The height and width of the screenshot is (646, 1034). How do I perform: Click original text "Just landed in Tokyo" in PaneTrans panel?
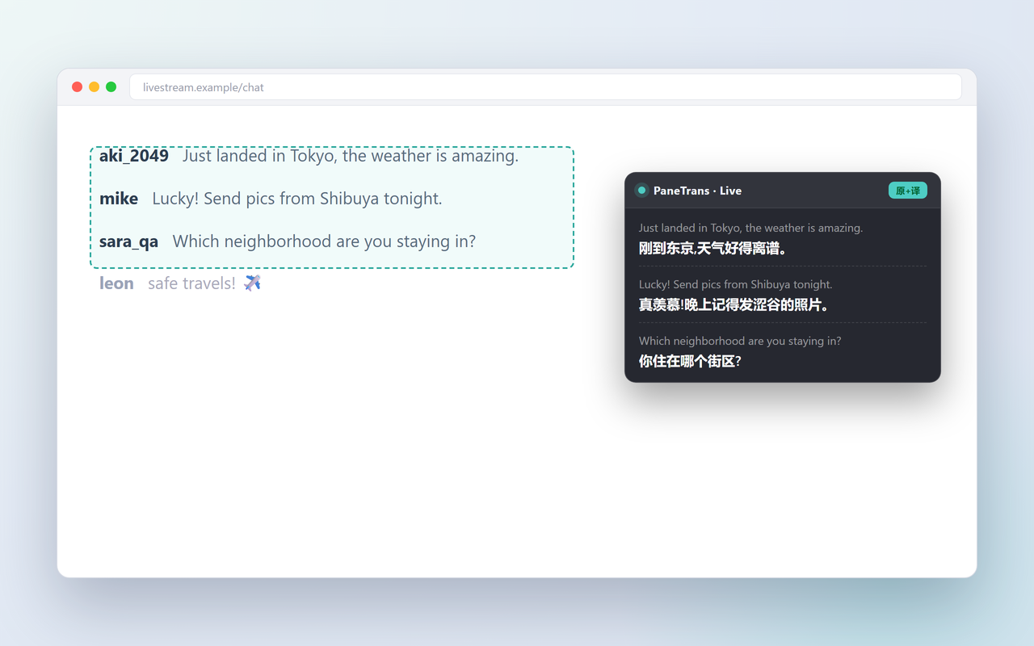pos(750,228)
